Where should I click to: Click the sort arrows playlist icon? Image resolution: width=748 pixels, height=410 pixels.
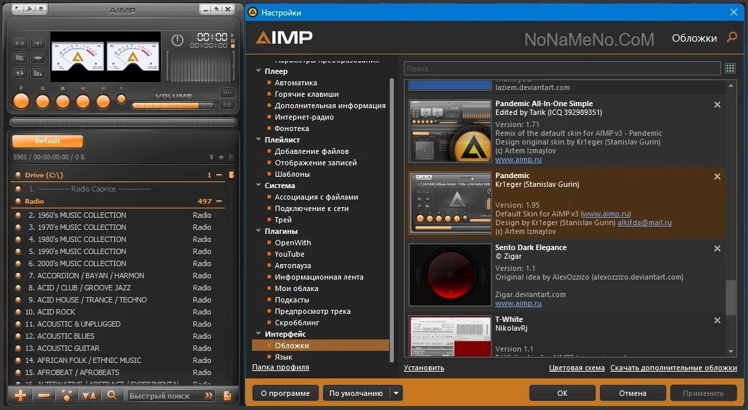pyautogui.click(x=89, y=395)
